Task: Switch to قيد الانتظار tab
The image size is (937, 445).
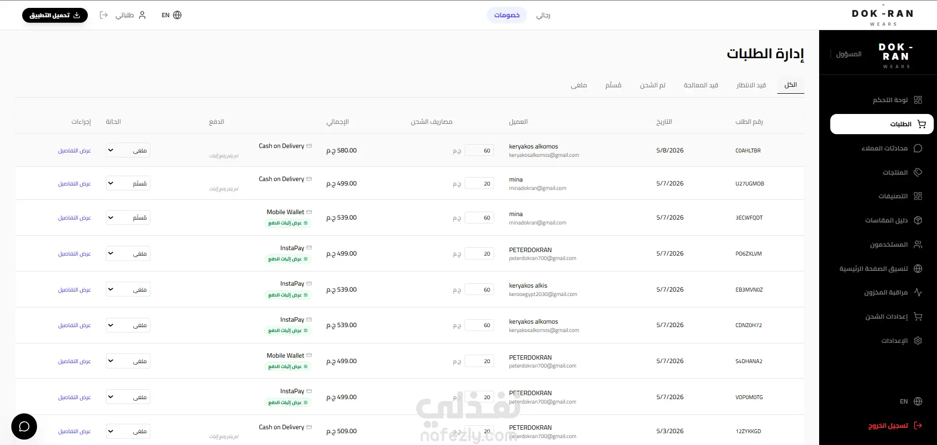Action: click(751, 85)
